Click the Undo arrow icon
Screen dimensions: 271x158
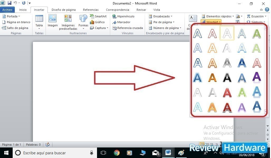point(15,3)
